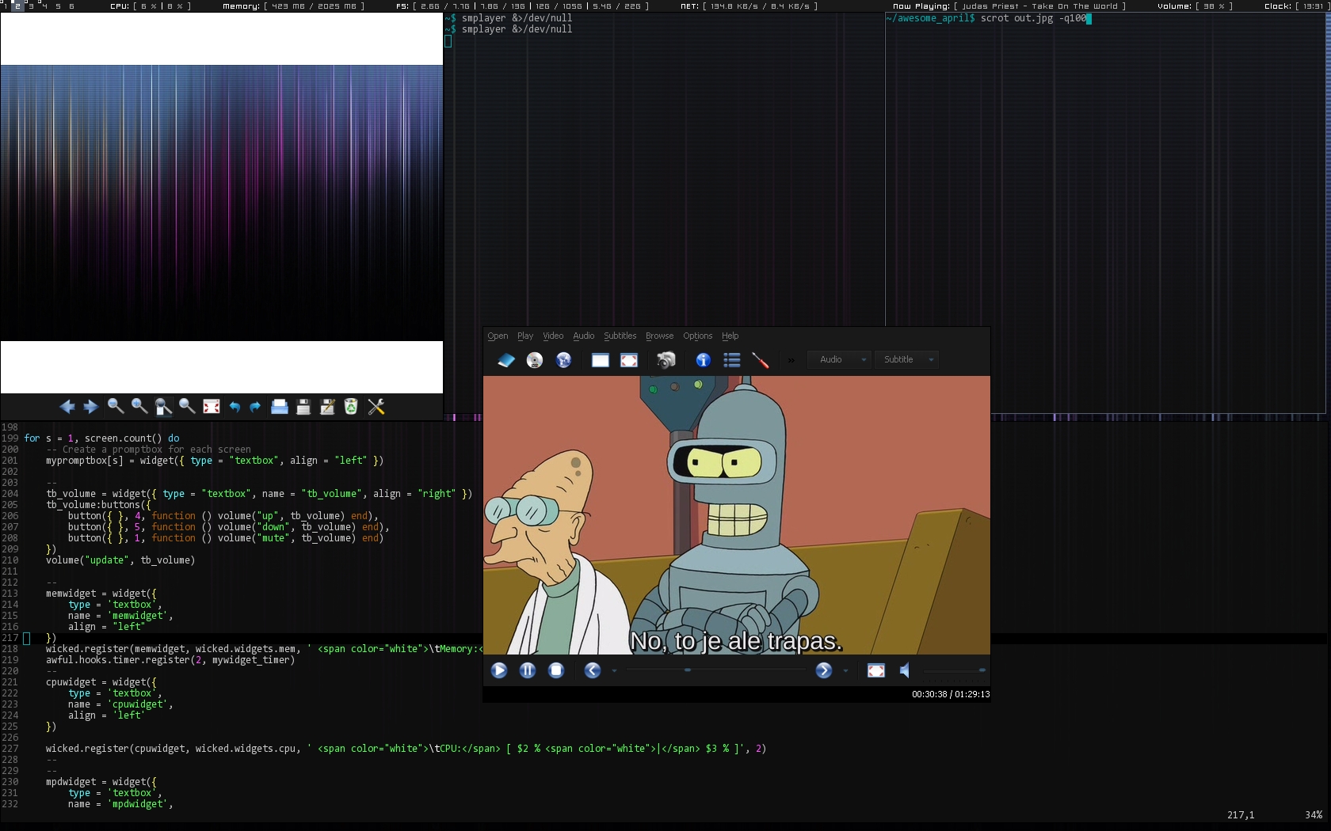Toggle fullscreen in the image viewer toolbar
This screenshot has height=831, width=1331.
tap(212, 407)
